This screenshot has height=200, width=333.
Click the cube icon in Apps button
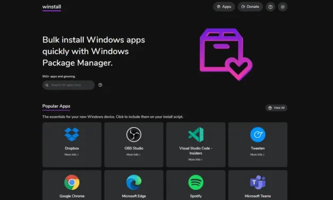point(218,7)
